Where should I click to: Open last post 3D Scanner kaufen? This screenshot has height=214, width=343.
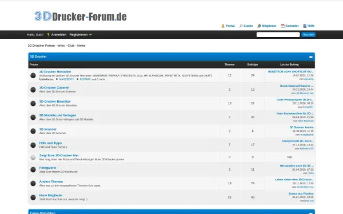[x=302, y=127]
